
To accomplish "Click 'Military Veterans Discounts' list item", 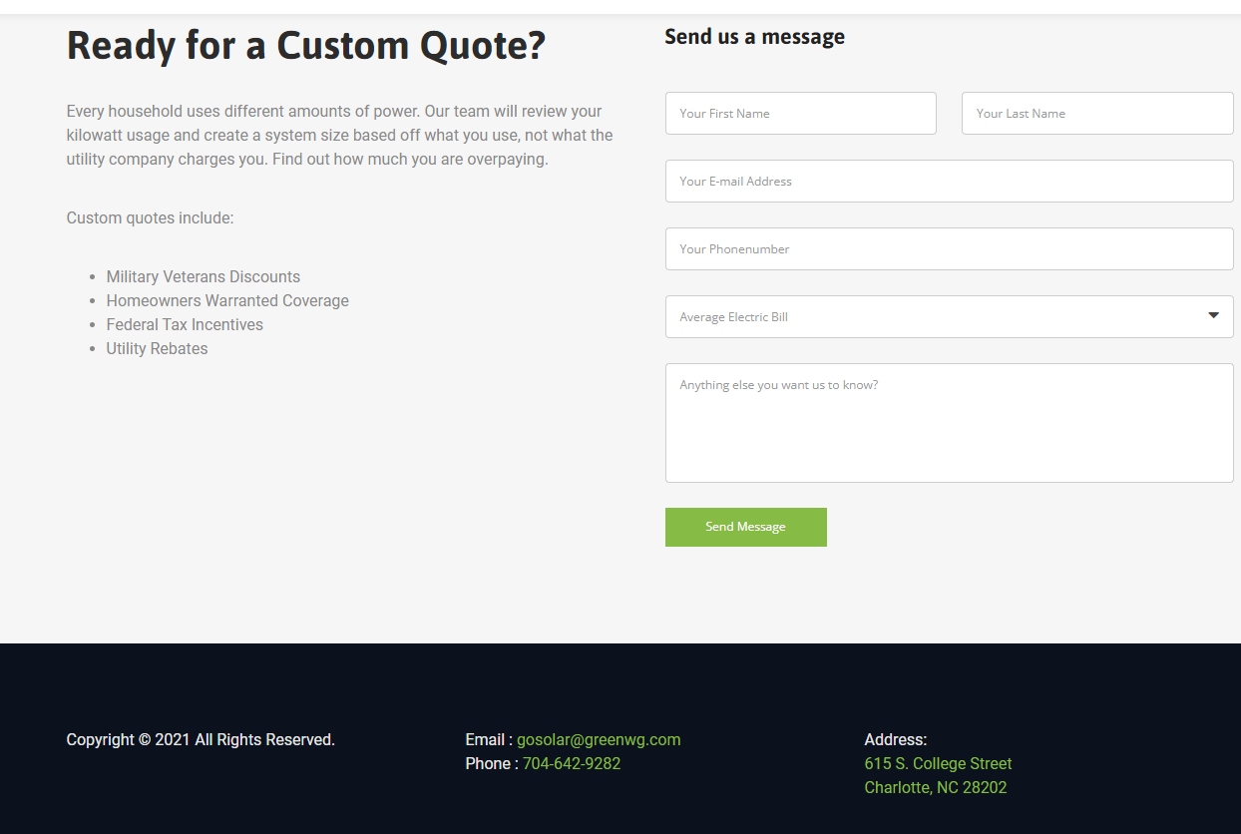I will 204,277.
